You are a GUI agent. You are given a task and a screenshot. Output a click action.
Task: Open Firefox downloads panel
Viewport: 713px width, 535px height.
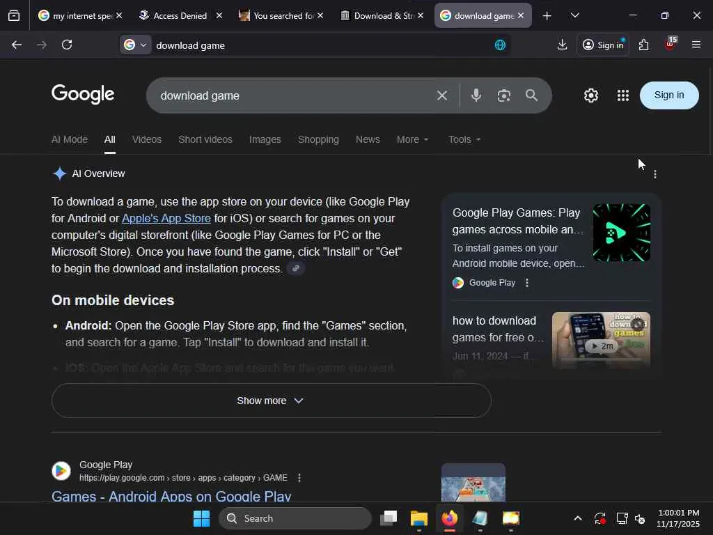(x=562, y=45)
